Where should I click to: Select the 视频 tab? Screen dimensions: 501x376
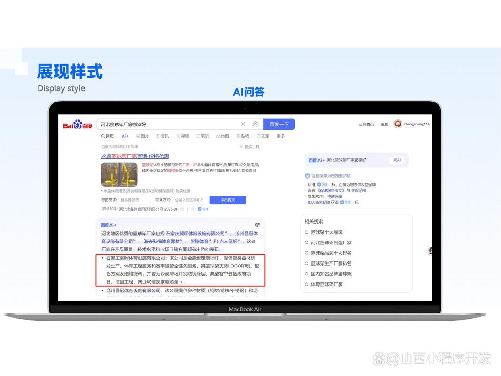[x=183, y=136]
